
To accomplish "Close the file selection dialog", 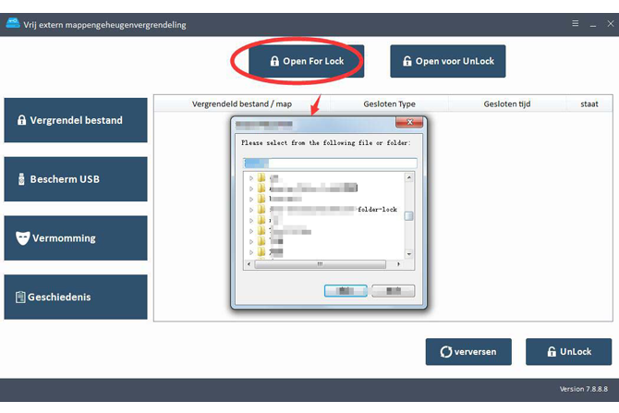I will coord(410,122).
